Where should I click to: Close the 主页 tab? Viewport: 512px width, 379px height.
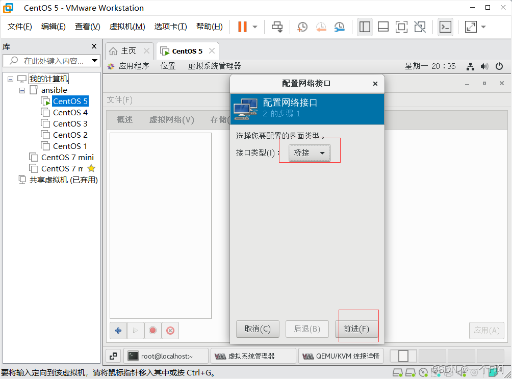(x=146, y=51)
